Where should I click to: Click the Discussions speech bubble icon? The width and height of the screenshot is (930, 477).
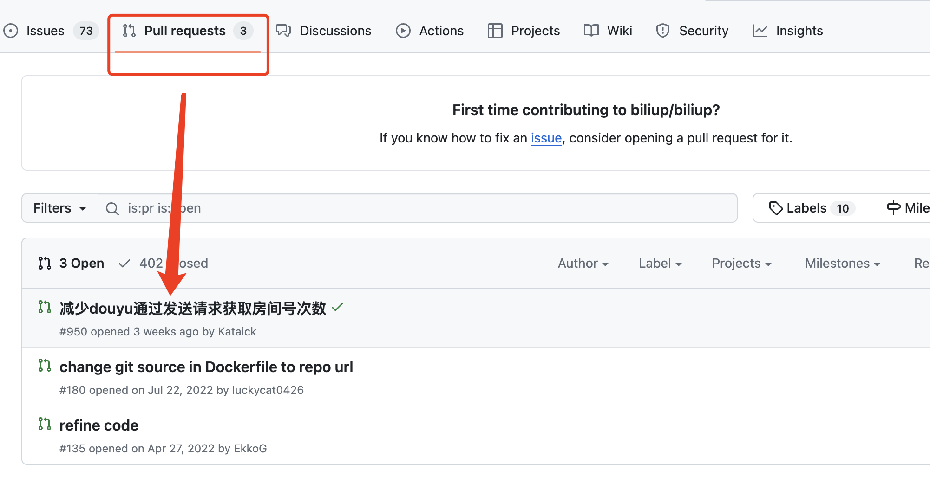283,31
